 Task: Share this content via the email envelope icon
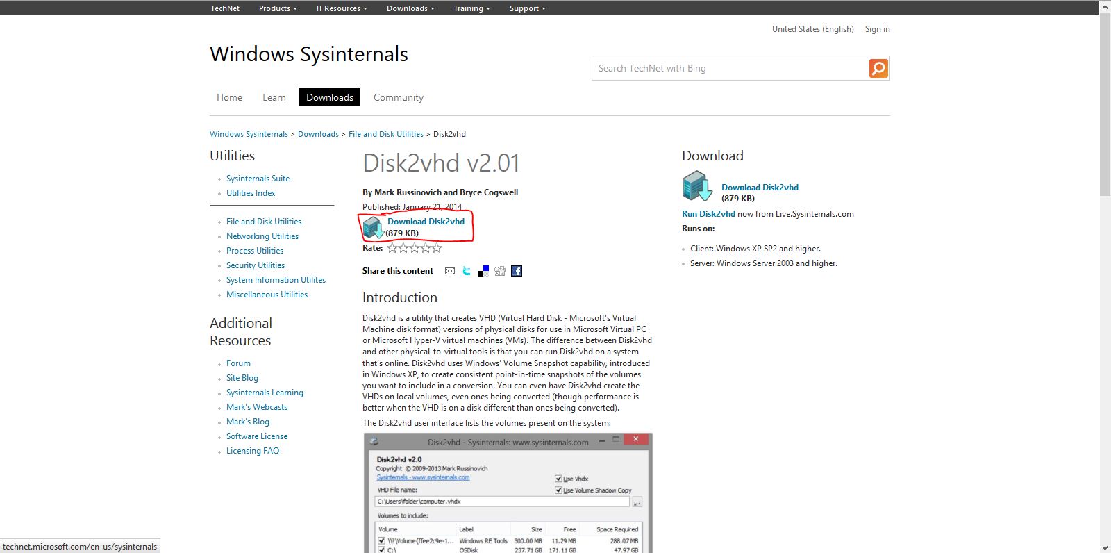coord(450,271)
